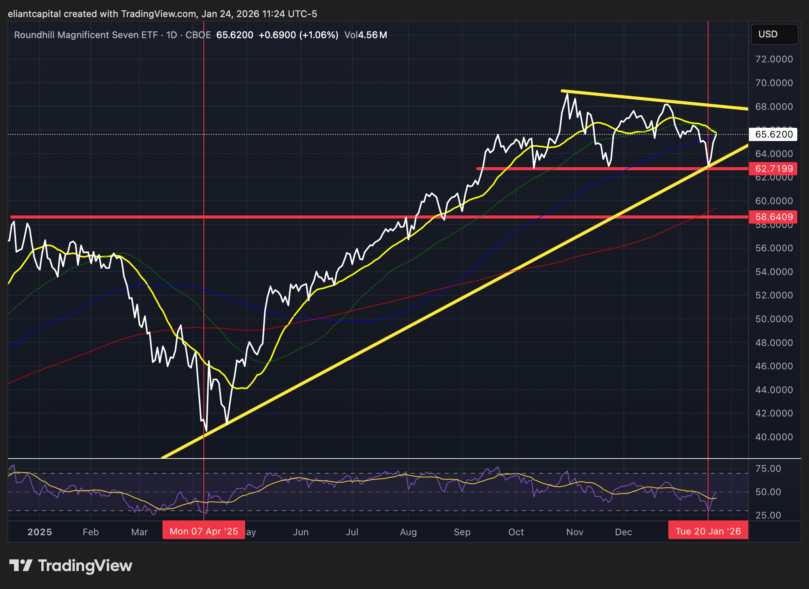809x589 pixels.
Task: Click the 2025 year label on axis
Action: (x=40, y=532)
